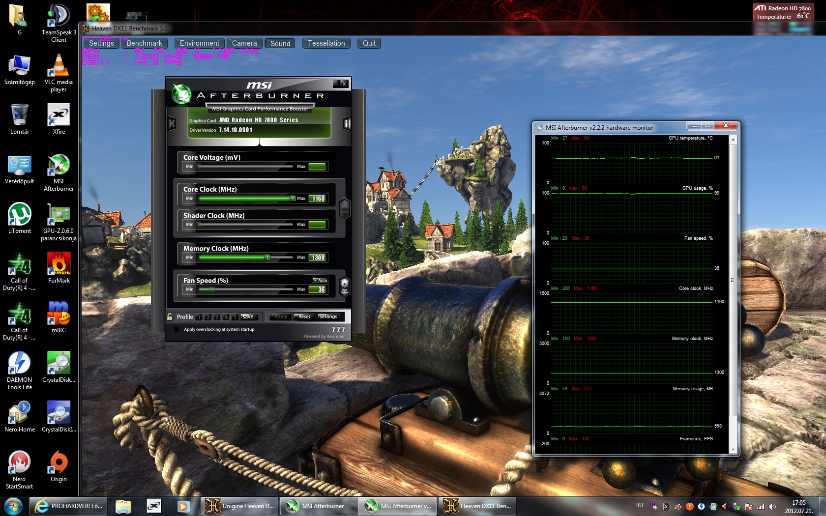Open the Heaven Settings tab
Screen dimensions: 826x516
click(x=101, y=43)
